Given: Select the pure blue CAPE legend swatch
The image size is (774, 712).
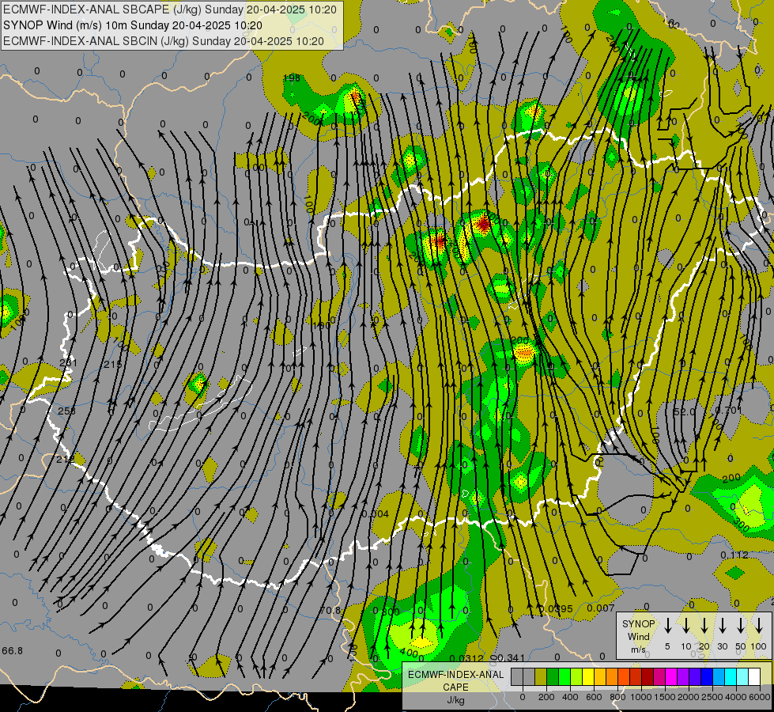Looking at the screenshot, I should click(x=708, y=676).
